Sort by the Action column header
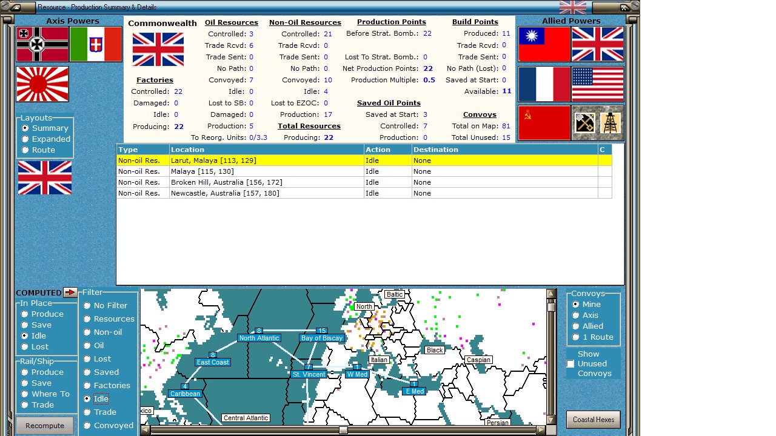776x436 pixels. pyautogui.click(x=388, y=150)
